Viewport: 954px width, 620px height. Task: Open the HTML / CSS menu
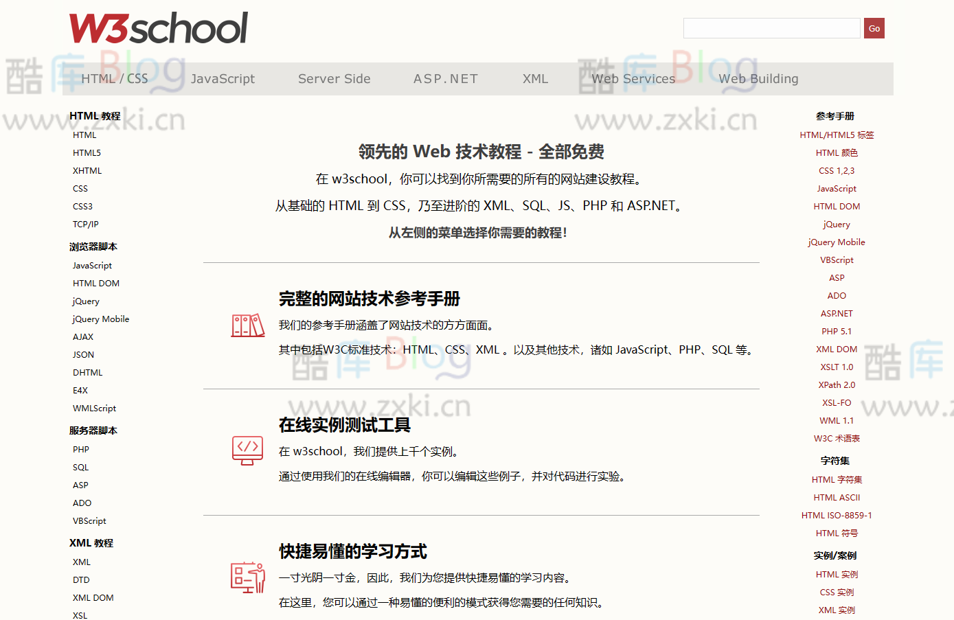pyautogui.click(x=114, y=78)
